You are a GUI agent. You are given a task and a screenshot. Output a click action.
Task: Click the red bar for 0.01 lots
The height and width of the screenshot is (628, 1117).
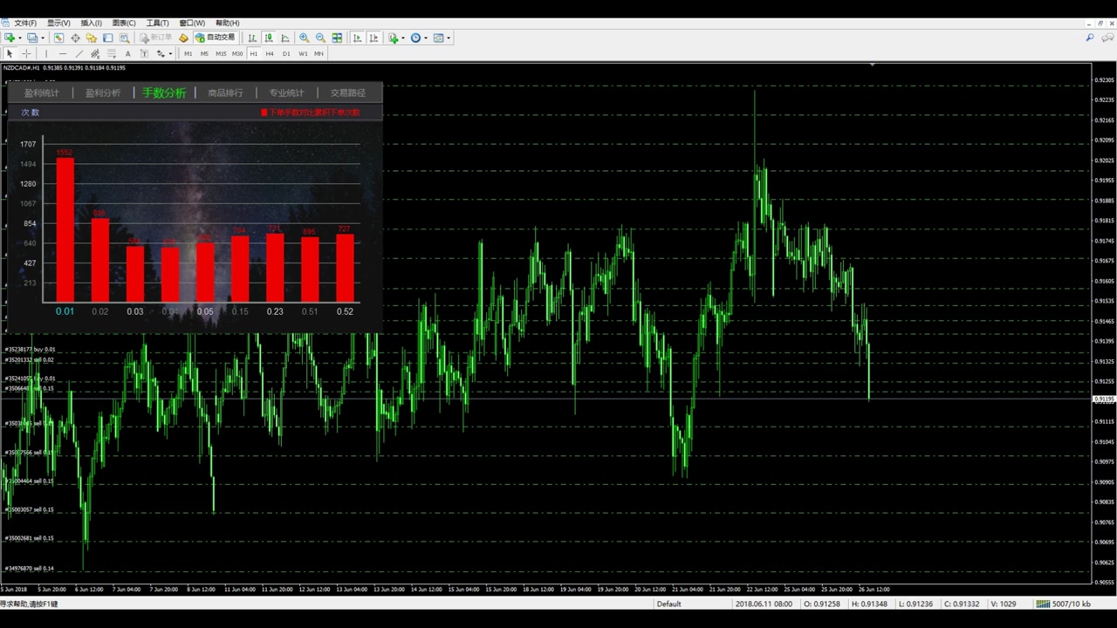(65, 229)
